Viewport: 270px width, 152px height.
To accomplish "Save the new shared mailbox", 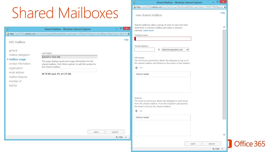I will point(193,144).
